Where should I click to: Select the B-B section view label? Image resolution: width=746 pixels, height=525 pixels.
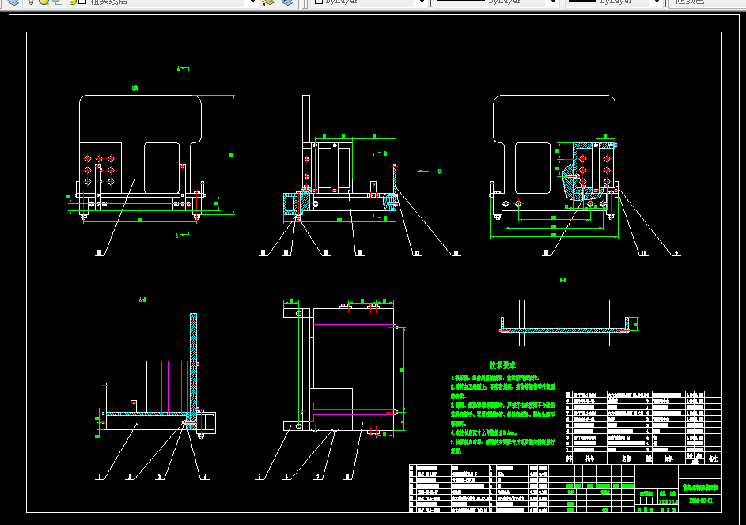pyautogui.click(x=563, y=280)
